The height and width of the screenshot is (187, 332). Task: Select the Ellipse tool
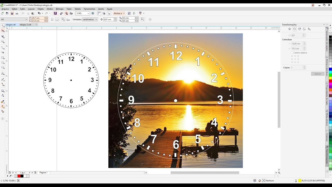3,63
